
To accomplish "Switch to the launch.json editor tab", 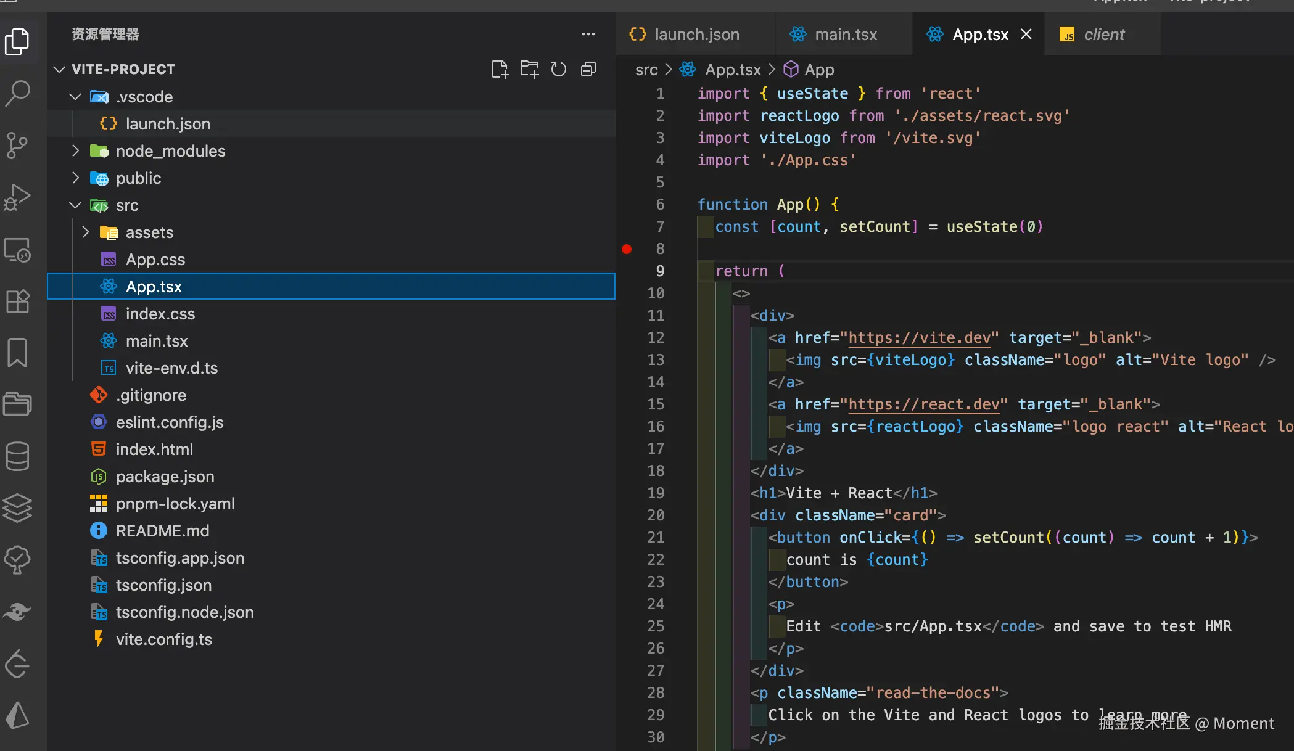I will pyautogui.click(x=696, y=35).
